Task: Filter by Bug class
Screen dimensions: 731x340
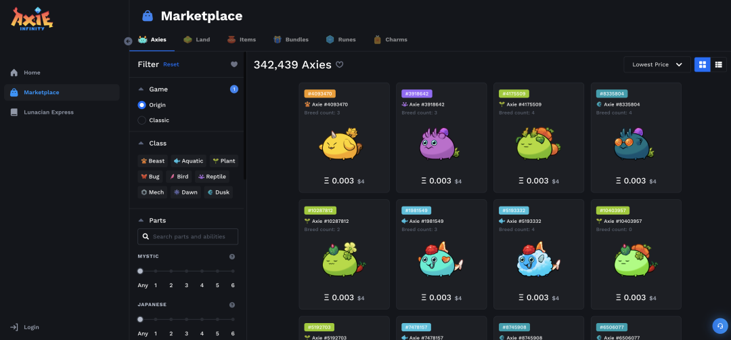Action: pos(150,177)
